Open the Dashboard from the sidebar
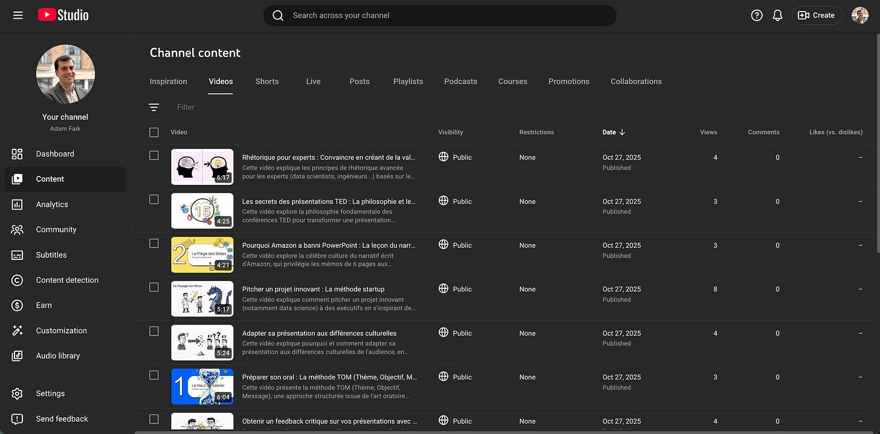The height and width of the screenshot is (434, 880). pos(54,154)
